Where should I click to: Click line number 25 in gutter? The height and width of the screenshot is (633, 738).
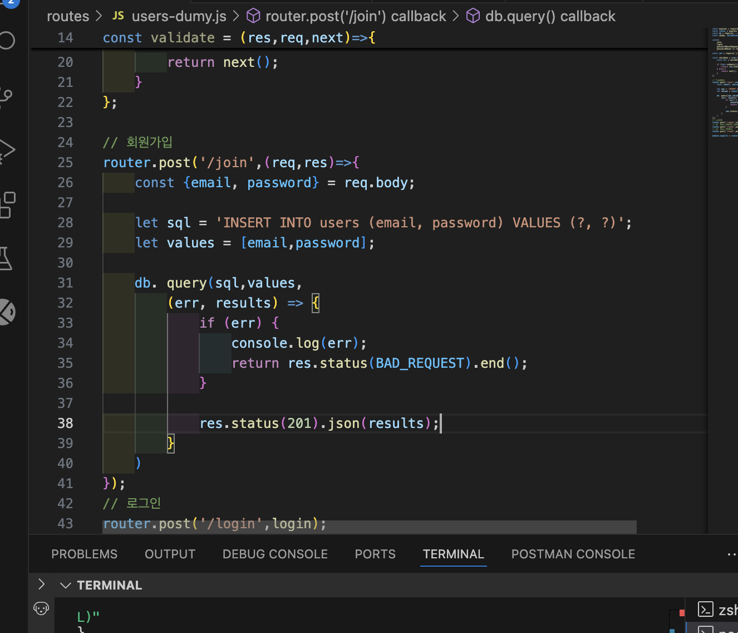click(65, 163)
